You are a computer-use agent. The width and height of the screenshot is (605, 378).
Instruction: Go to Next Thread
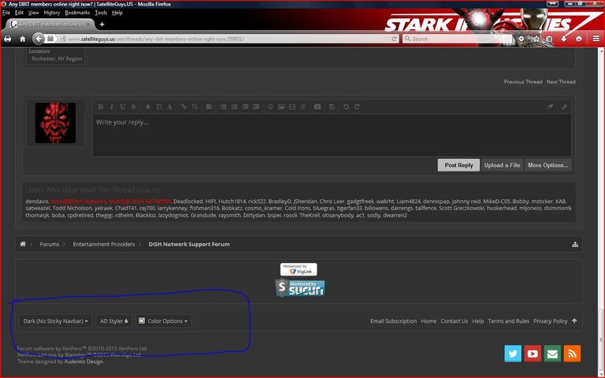click(561, 82)
